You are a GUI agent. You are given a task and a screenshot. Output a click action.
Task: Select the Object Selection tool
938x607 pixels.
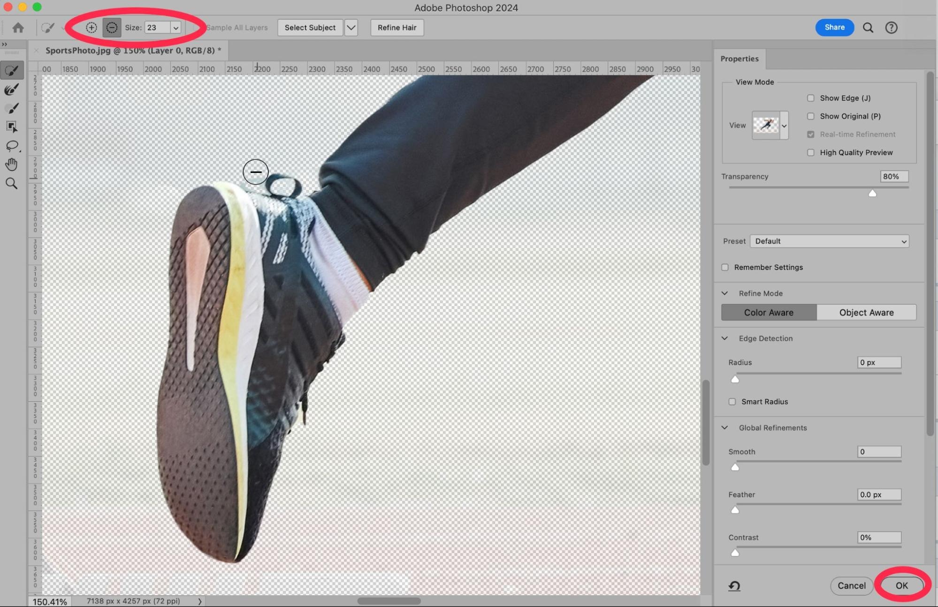pos(11,127)
